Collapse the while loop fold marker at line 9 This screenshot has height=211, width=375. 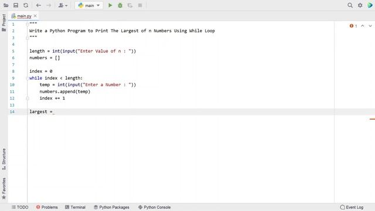(28, 78)
